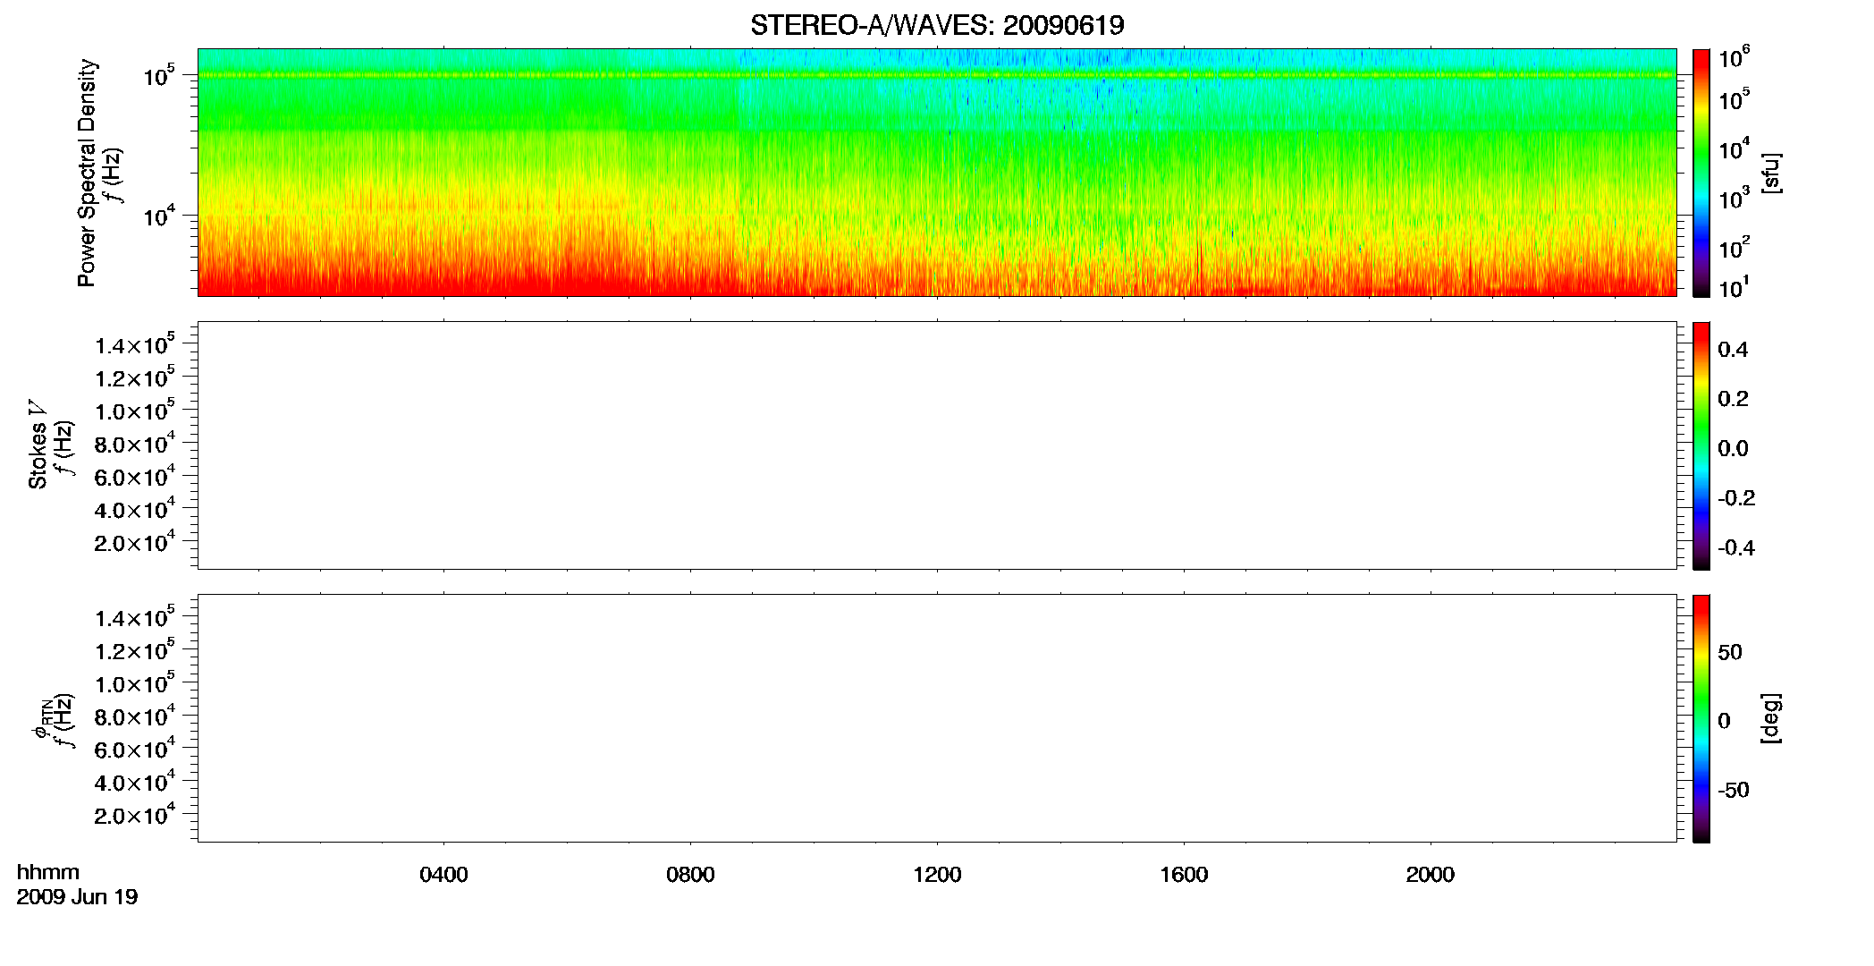The image size is (1874, 966).
Task: Click the 1.4×10^5 tick in Stokes V panel
Action: 135,343
